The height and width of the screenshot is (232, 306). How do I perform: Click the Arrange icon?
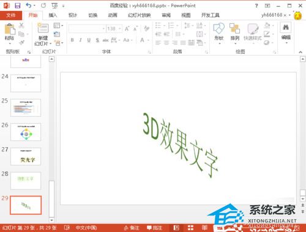tap(234, 28)
